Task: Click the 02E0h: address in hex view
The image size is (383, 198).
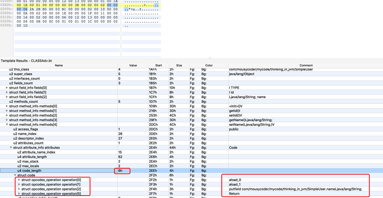Action: (7, 5)
